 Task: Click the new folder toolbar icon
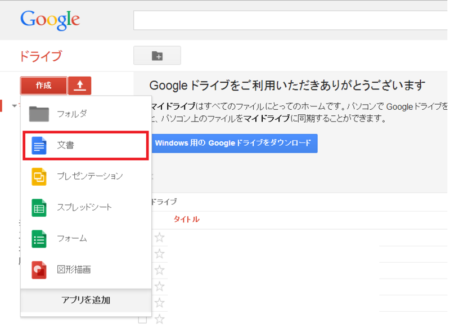tap(157, 55)
